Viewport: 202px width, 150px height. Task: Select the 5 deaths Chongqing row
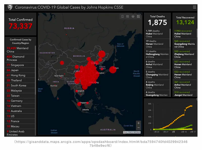[x=157, y=74]
